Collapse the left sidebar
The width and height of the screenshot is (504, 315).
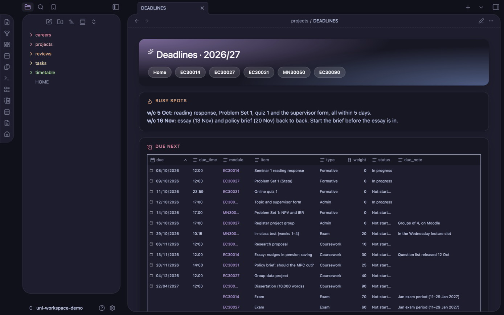[116, 7]
